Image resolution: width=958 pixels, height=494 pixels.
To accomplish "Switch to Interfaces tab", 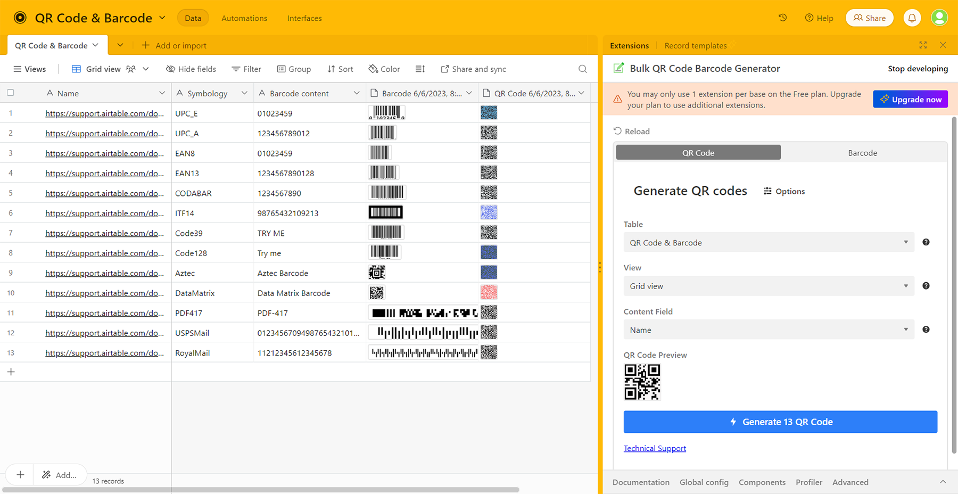I will [x=304, y=18].
